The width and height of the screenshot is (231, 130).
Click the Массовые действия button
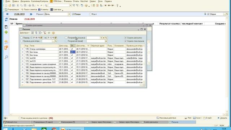166,118
